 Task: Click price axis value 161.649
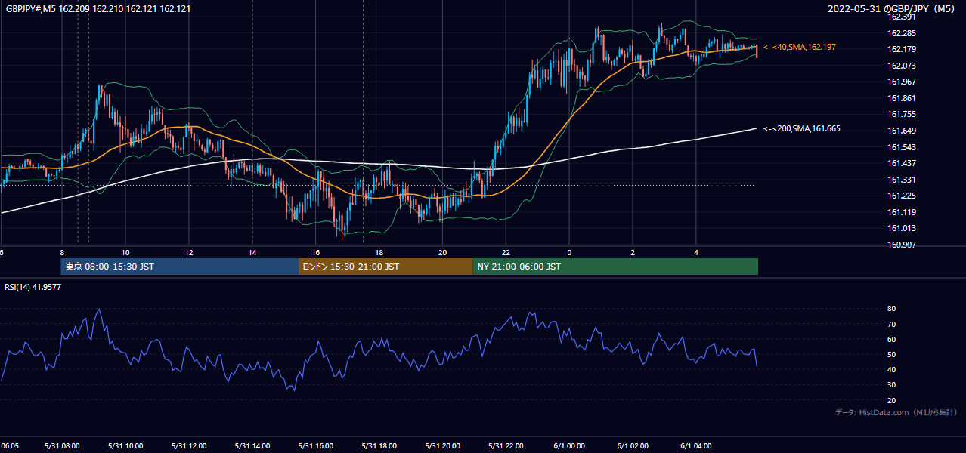(901, 131)
